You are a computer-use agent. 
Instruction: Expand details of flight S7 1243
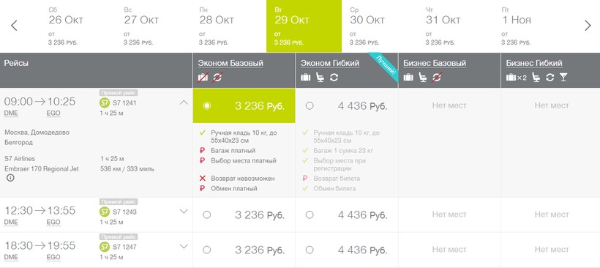coord(184,211)
